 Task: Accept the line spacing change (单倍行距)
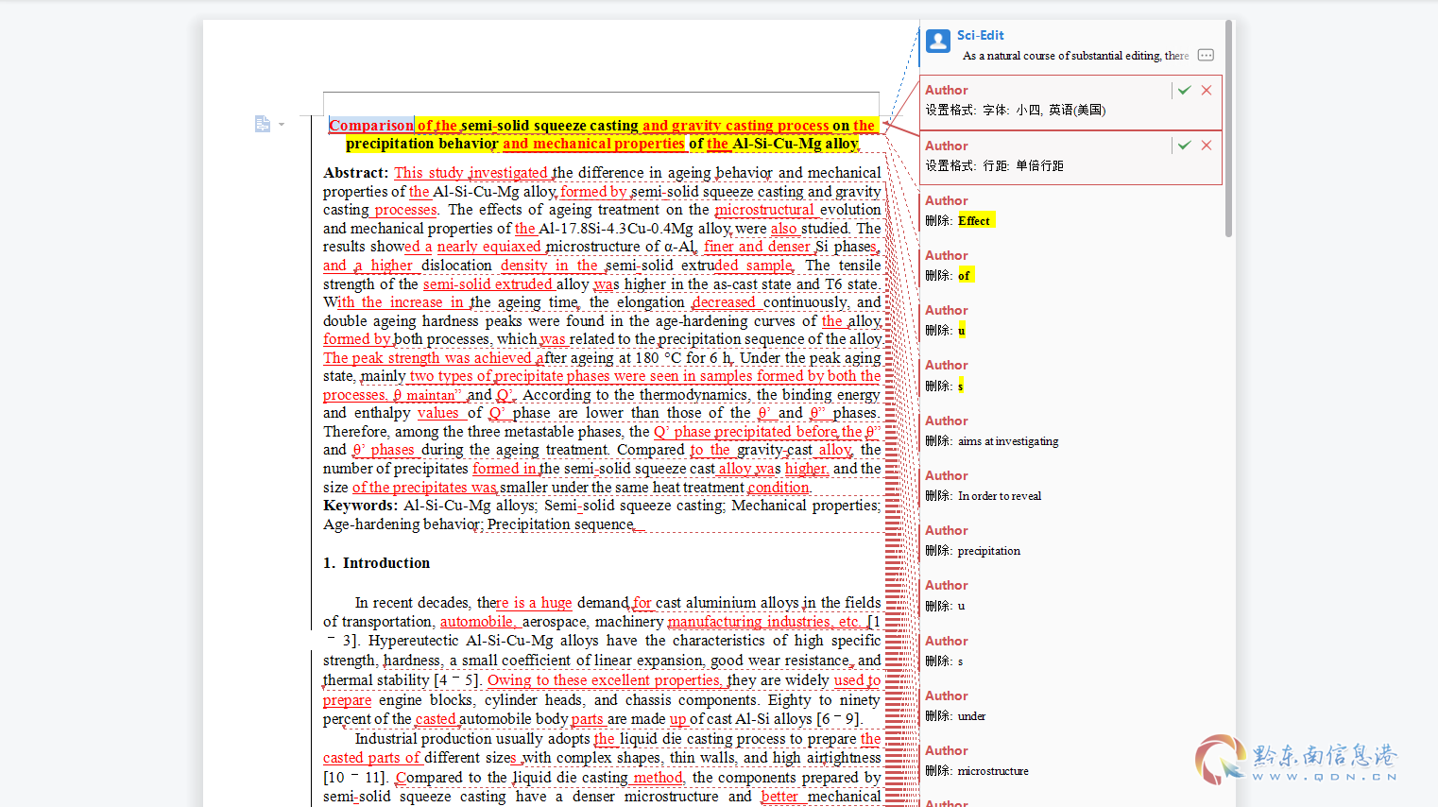[x=1184, y=146]
